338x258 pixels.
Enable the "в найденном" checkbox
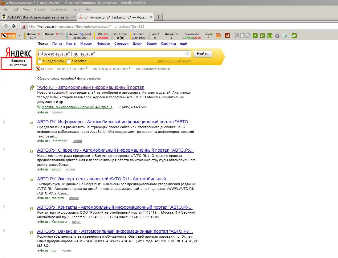click(39, 61)
